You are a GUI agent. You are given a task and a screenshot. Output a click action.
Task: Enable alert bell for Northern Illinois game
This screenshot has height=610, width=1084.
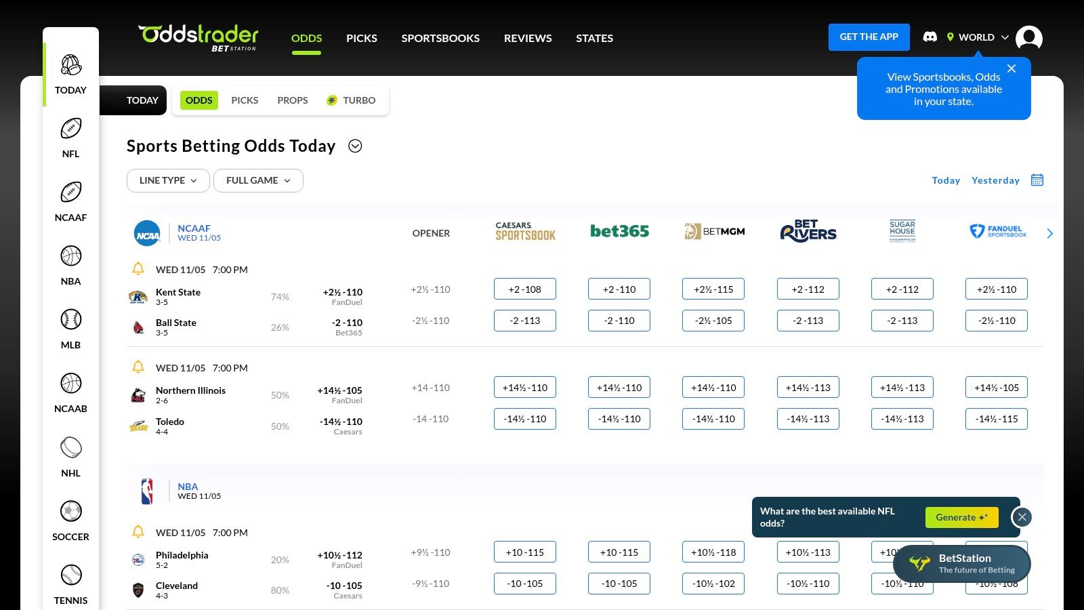click(138, 367)
